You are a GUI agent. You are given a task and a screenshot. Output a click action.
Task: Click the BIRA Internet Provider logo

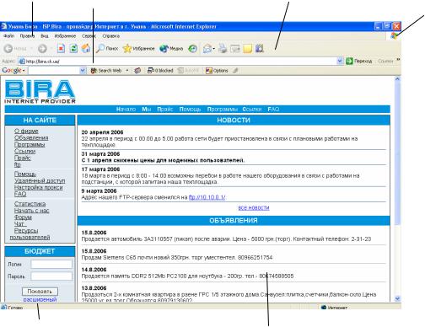point(40,91)
